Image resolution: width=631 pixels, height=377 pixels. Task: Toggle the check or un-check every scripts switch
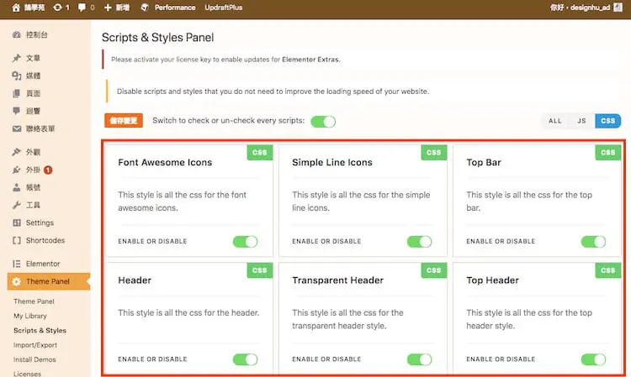[323, 121]
